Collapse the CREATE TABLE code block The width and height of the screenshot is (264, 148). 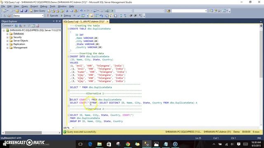click(68, 29)
